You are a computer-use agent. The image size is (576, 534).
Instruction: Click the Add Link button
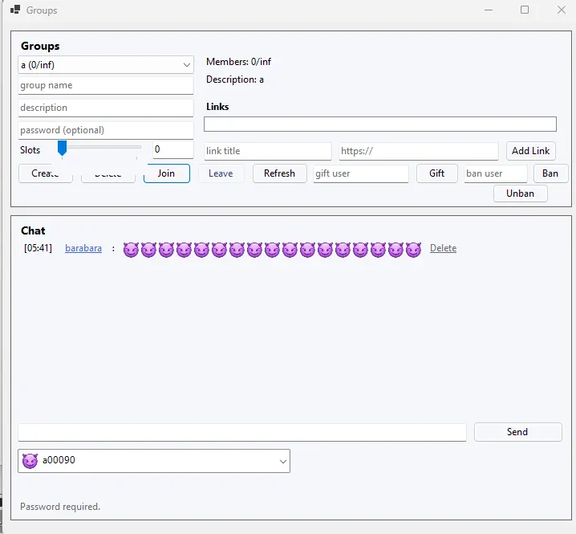pyautogui.click(x=530, y=151)
